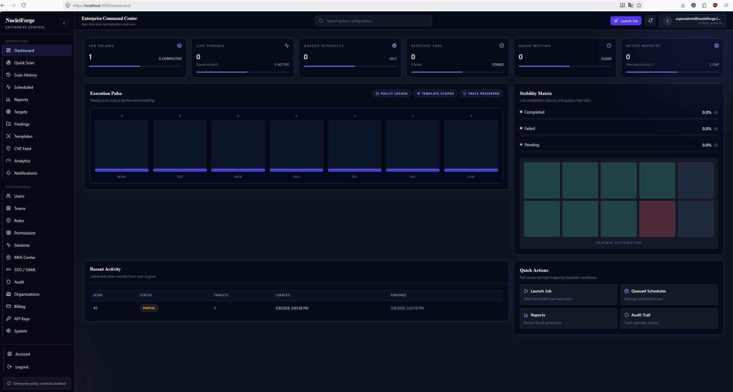733x392 pixels.
Task: Click the Templates icon in sidebar
Action: [8, 136]
